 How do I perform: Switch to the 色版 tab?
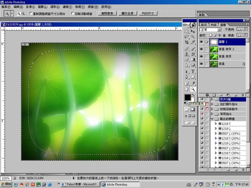pyautogui.click(x=213, y=25)
